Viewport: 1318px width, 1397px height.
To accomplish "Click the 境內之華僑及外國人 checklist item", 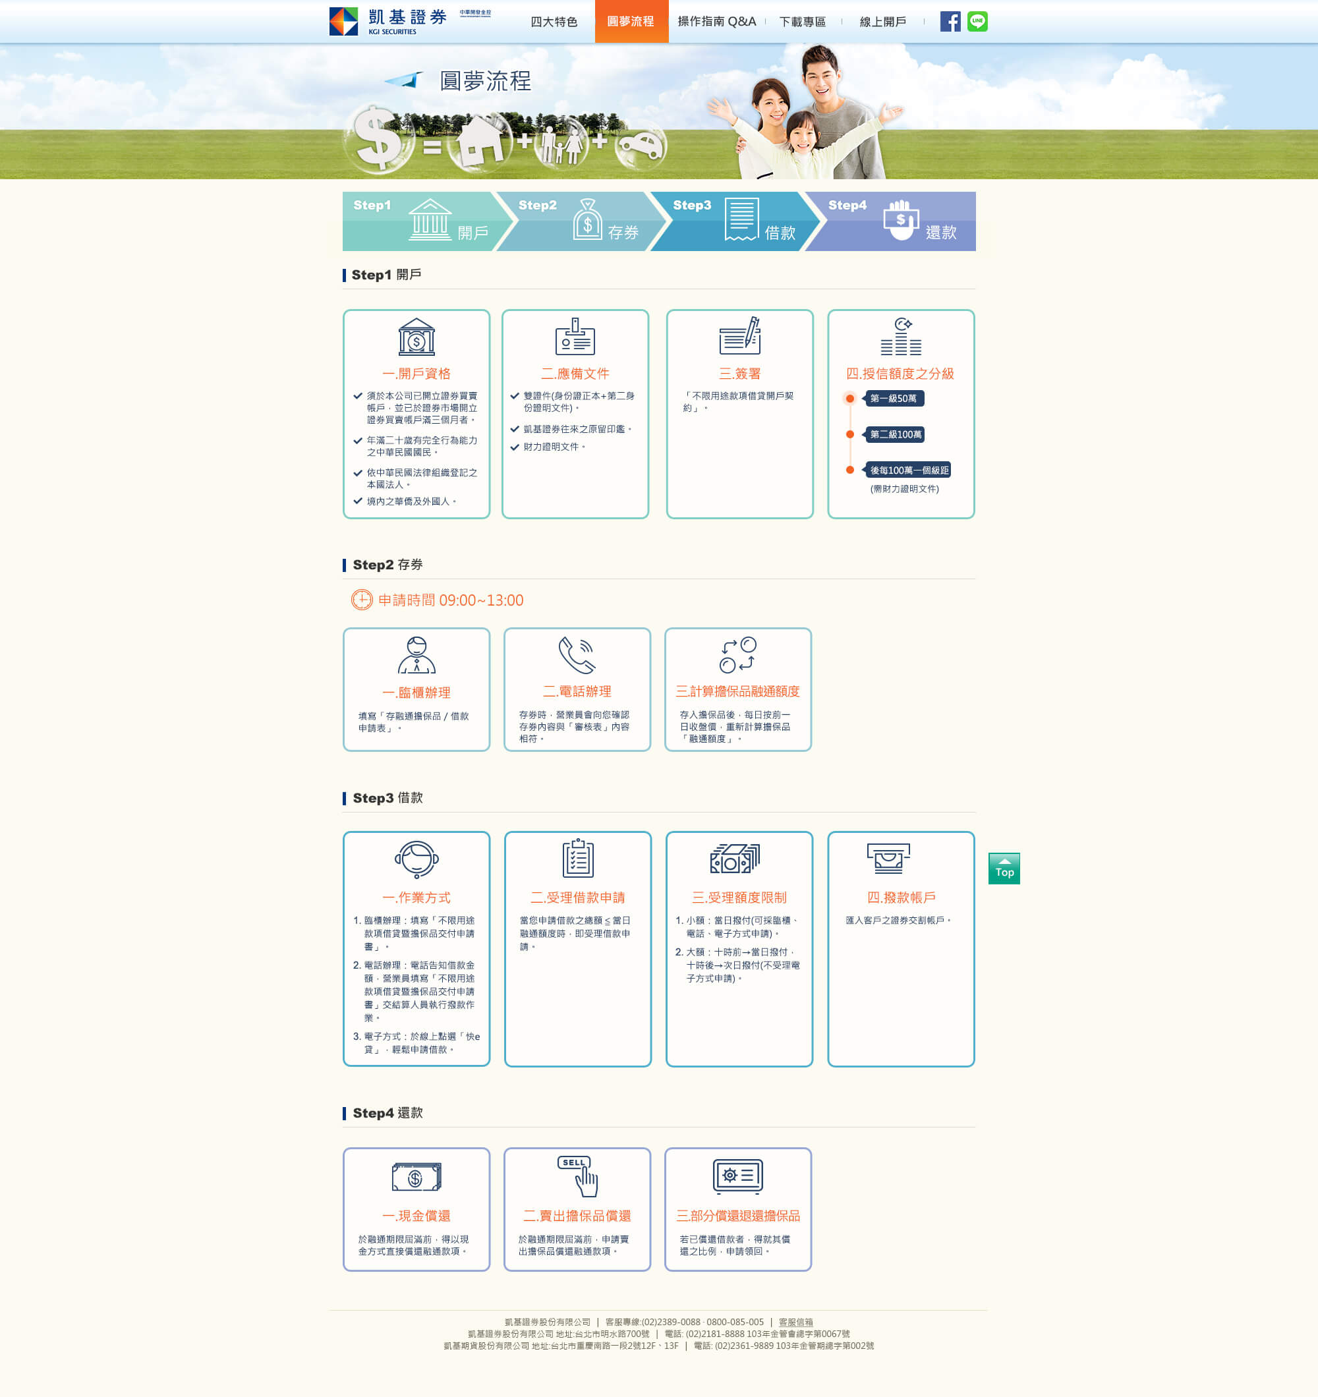I will [x=411, y=501].
